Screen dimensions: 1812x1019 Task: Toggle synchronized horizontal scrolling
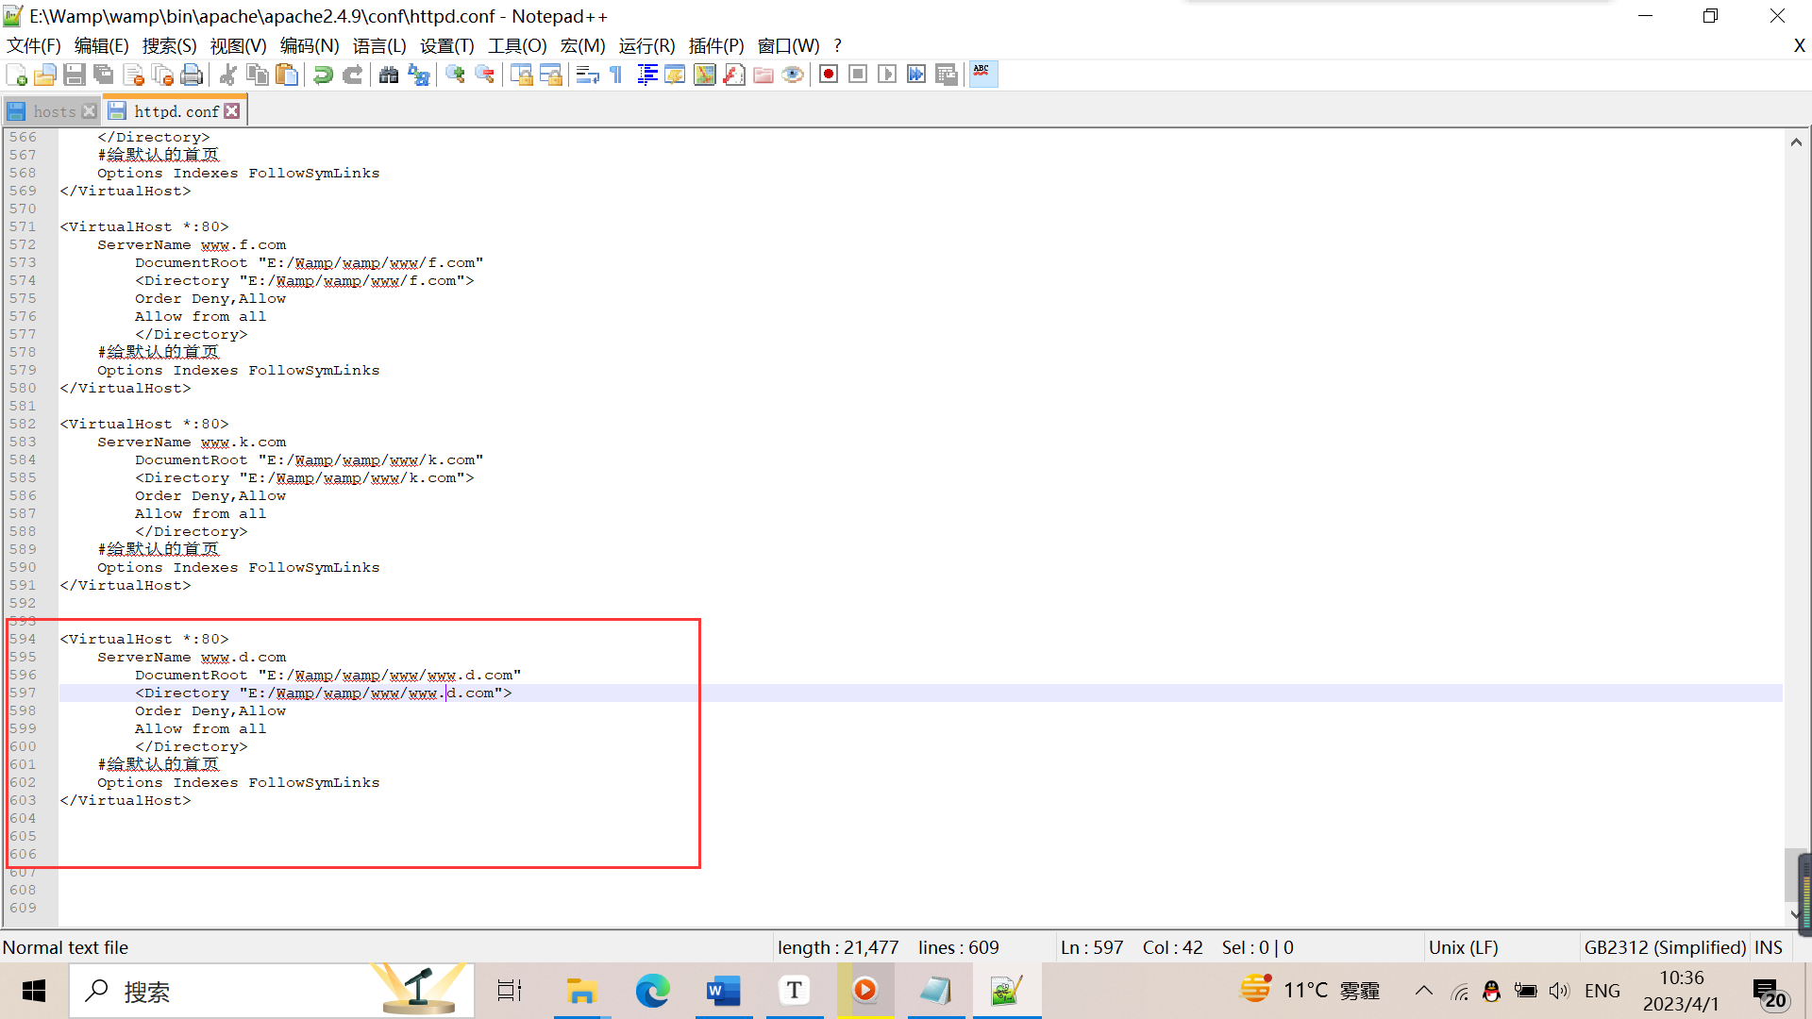tap(550, 75)
